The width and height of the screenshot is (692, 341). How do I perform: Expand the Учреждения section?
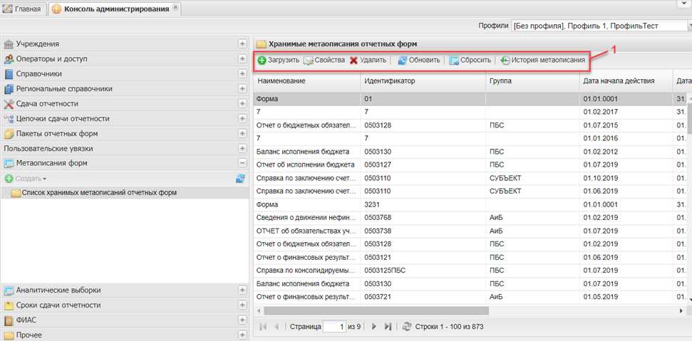click(242, 44)
